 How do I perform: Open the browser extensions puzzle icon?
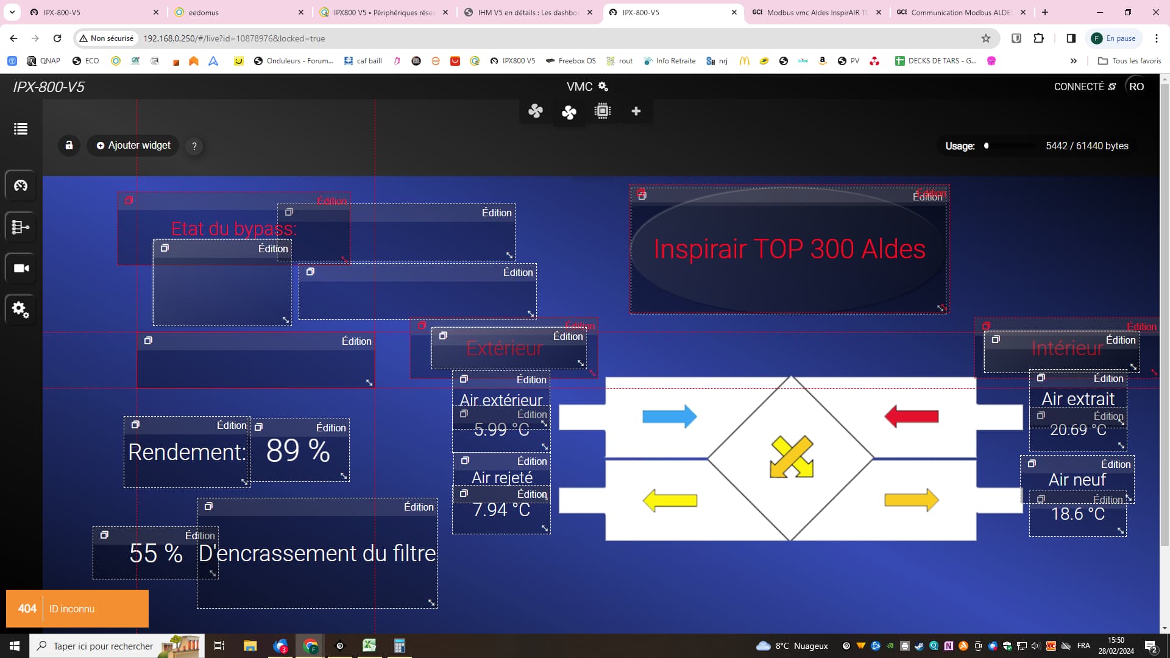tap(1038, 38)
